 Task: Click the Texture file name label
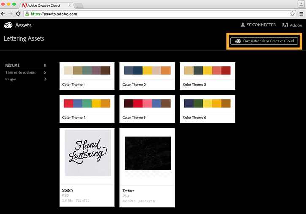point(128,191)
